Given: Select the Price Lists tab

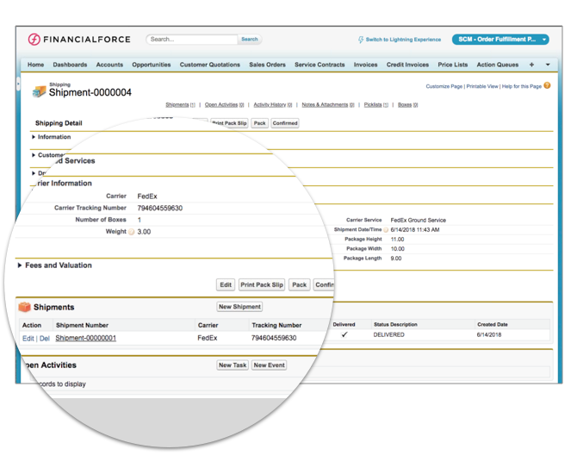Looking at the screenshot, I should [453, 65].
